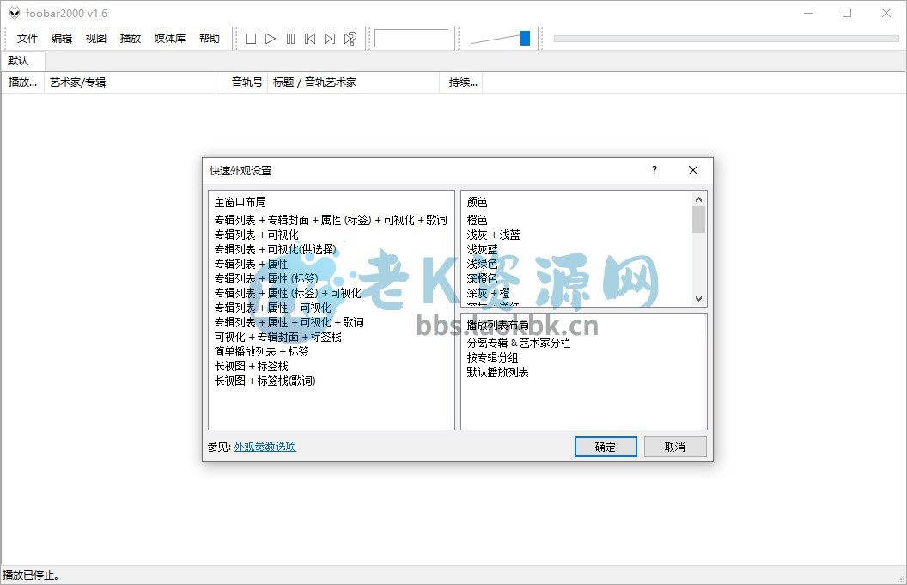Open the 帮助 menu

coord(210,39)
